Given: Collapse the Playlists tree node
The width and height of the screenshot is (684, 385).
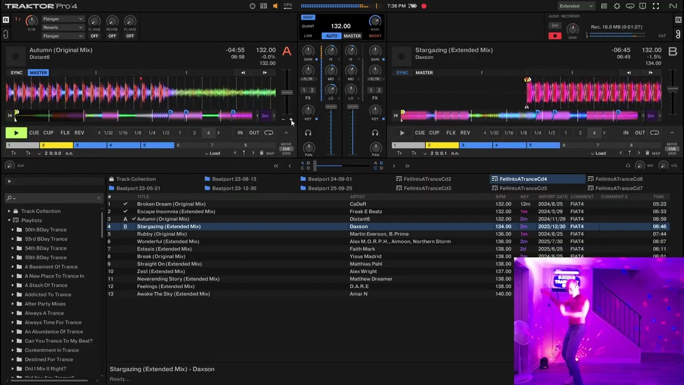Looking at the screenshot, I should coord(9,220).
